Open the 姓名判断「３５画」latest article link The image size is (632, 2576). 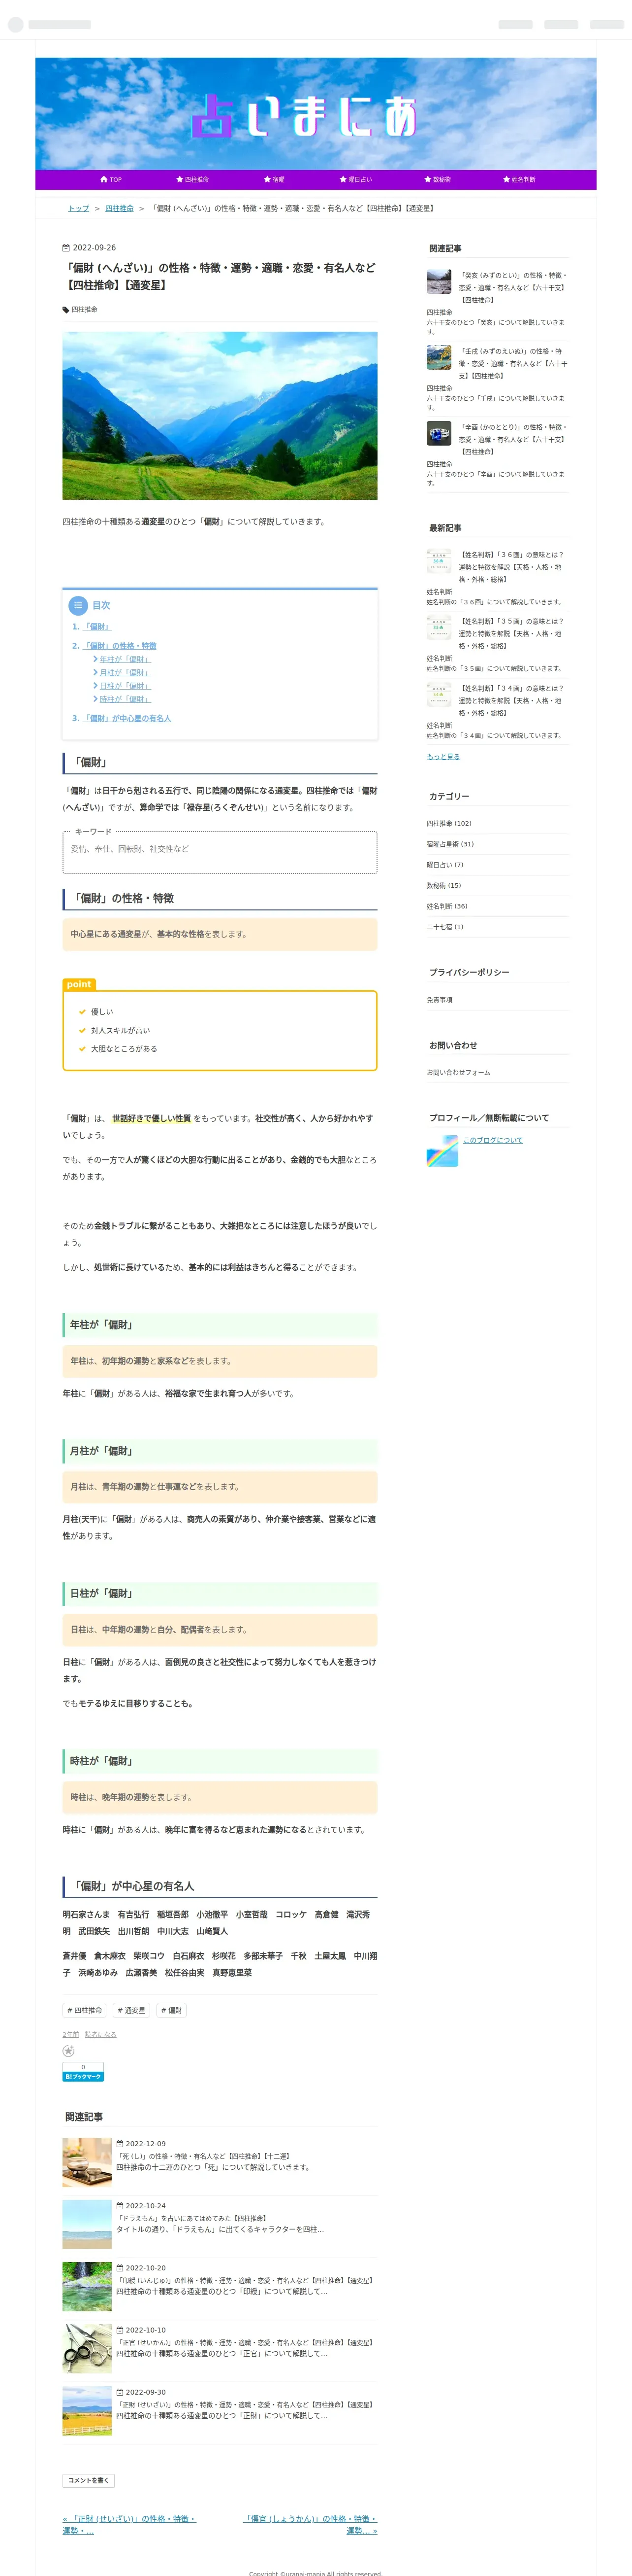[x=512, y=634]
